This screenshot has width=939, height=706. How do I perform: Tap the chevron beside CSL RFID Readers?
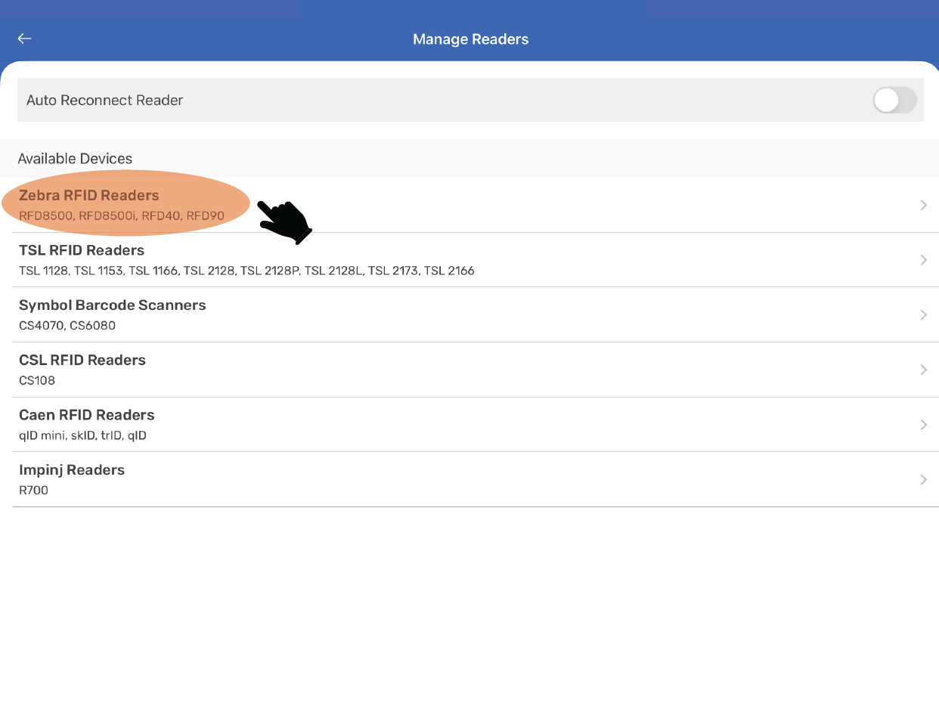point(923,370)
